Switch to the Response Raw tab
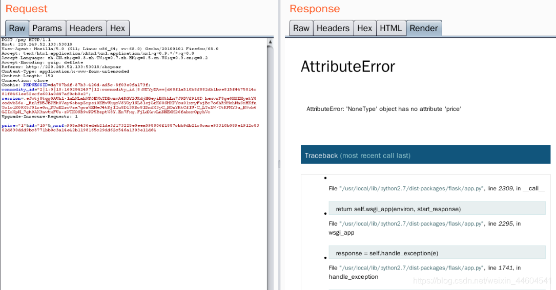556x290 pixels. point(301,28)
